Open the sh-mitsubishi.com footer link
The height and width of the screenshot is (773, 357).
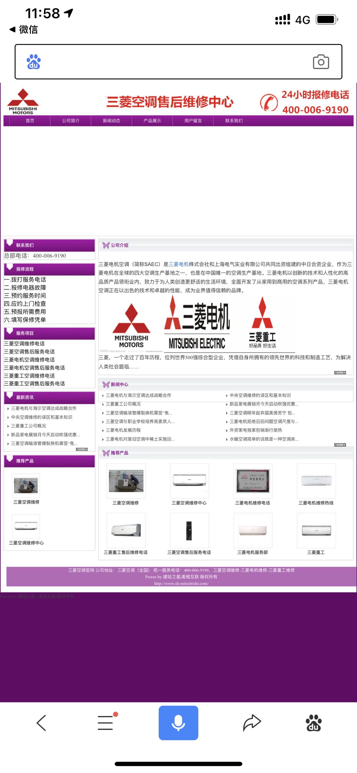181,583
